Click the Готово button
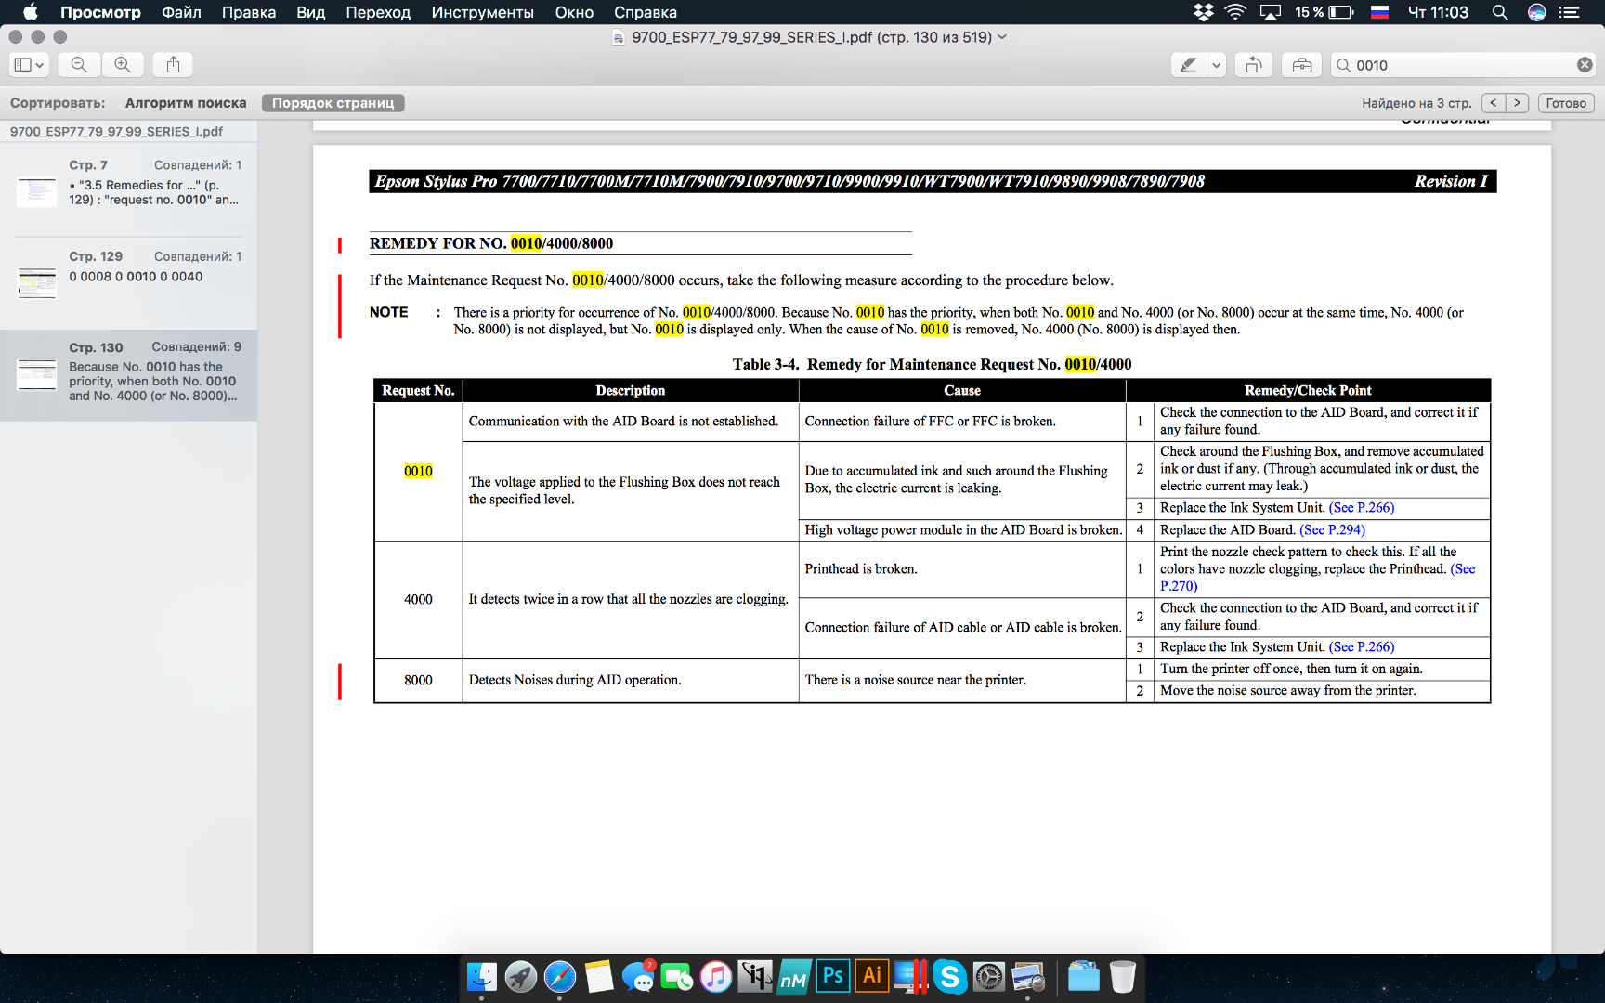Viewport: 1605px width, 1003px height. pyautogui.click(x=1566, y=103)
